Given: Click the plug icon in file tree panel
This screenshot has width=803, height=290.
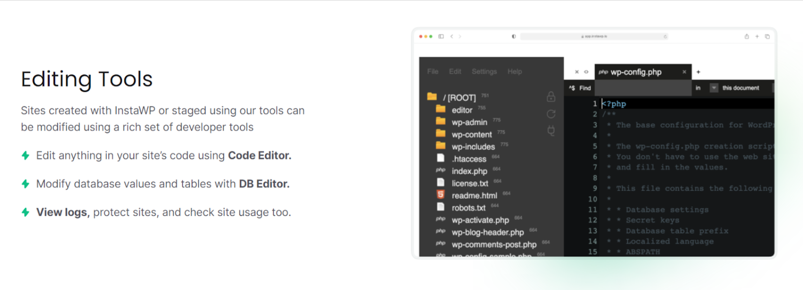Looking at the screenshot, I should point(551,131).
